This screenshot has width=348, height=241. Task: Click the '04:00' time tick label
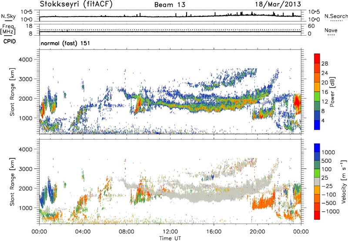point(83,232)
